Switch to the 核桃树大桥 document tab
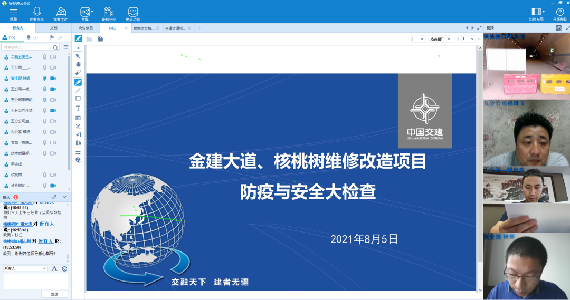 point(144,28)
